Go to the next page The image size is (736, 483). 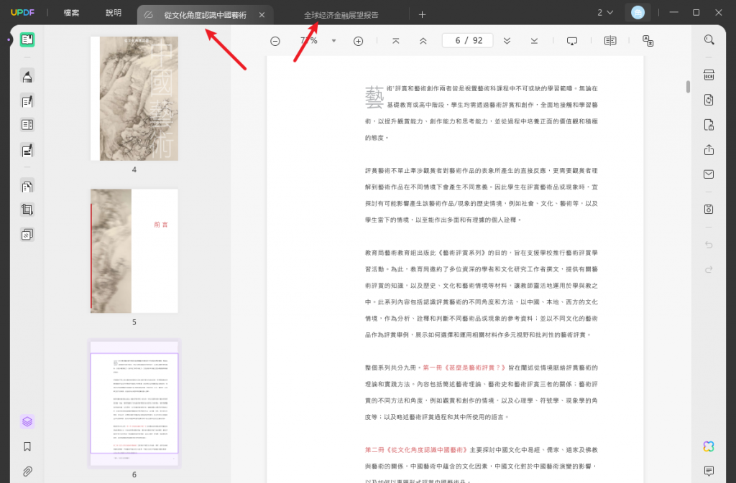[507, 41]
